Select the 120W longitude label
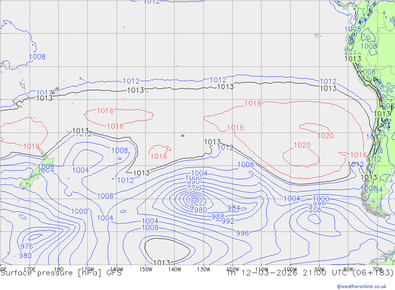395x290 pixels. pyautogui.click(x=233, y=269)
